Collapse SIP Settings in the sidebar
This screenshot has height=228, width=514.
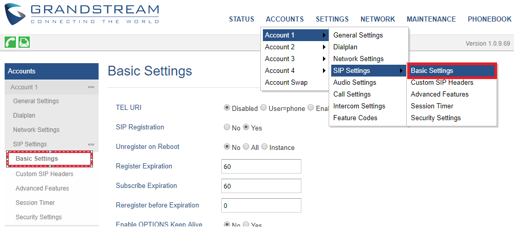coord(91,144)
